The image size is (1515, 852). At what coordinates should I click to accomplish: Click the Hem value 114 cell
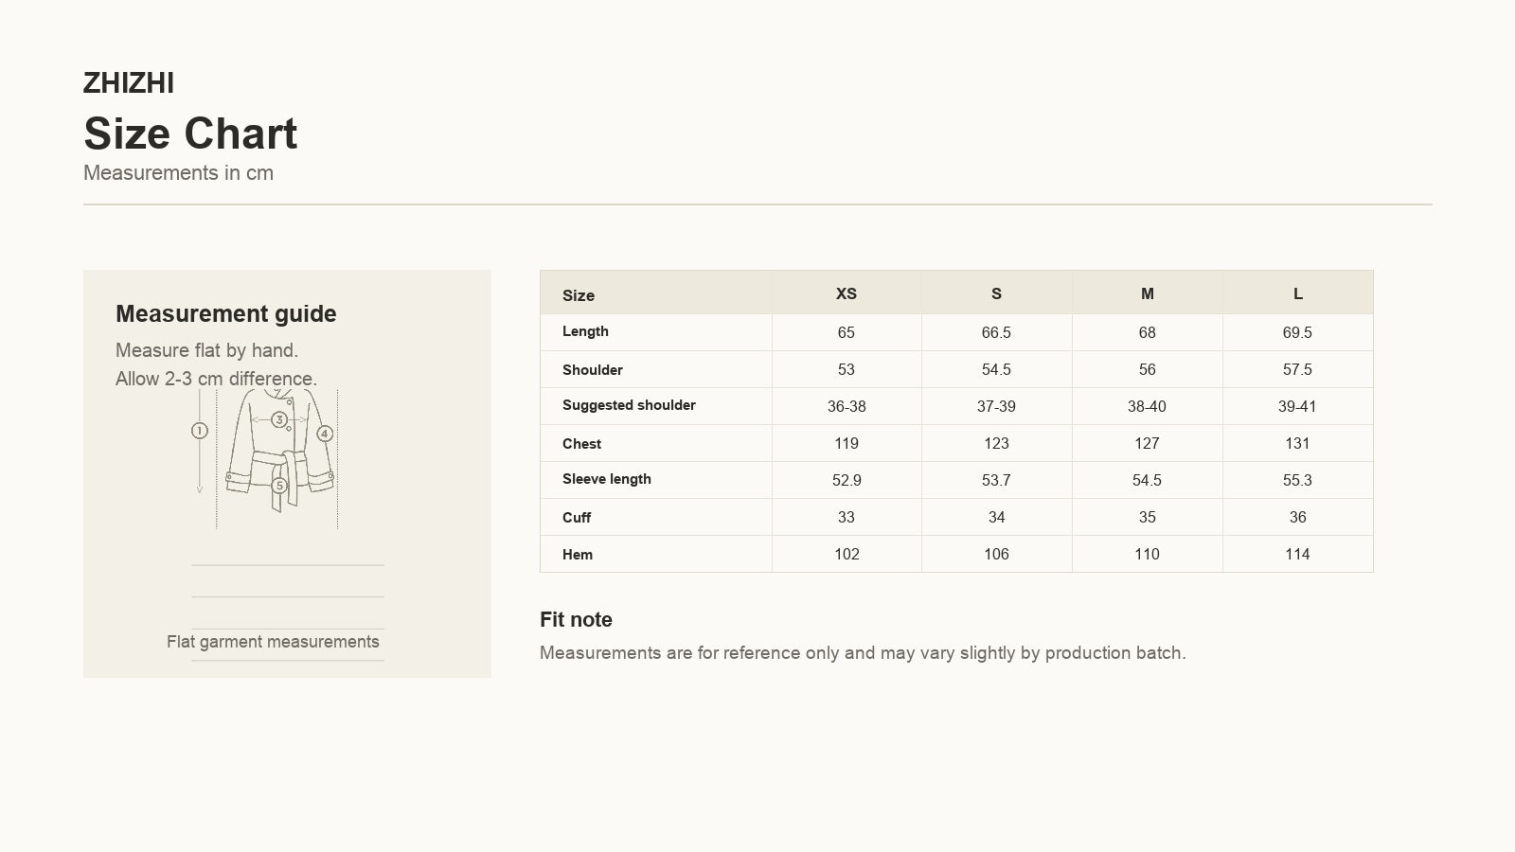click(x=1297, y=554)
